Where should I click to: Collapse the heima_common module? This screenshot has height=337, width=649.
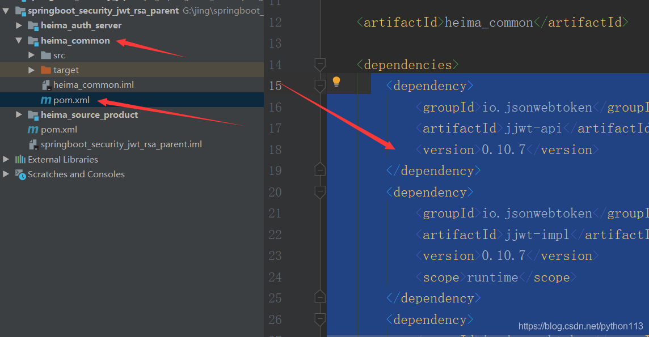(19, 40)
